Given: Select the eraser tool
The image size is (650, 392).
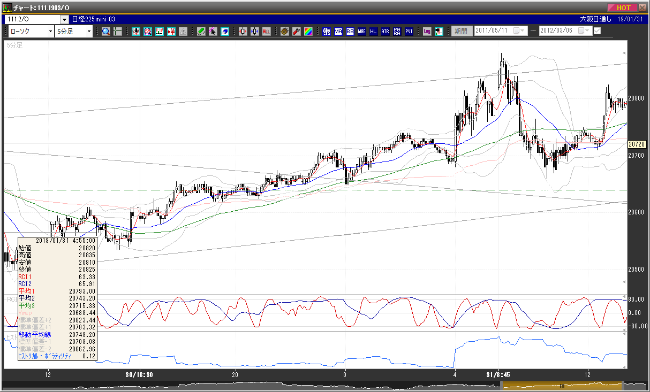Looking at the screenshot, I should point(225,31).
